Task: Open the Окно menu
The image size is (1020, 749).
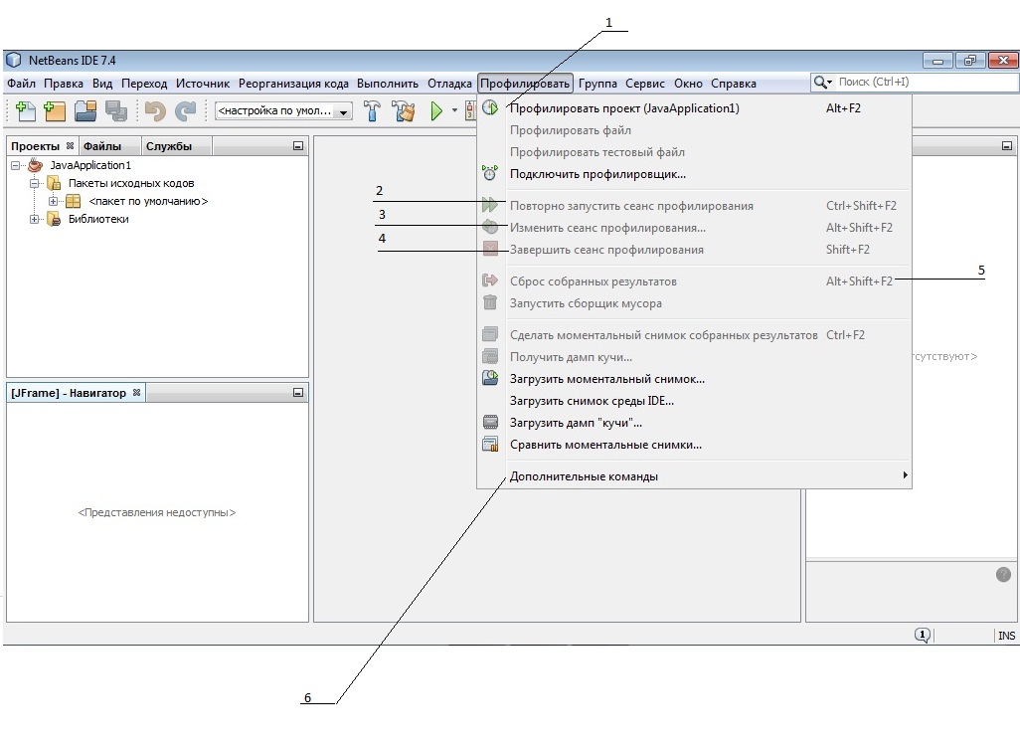Action: click(x=688, y=84)
